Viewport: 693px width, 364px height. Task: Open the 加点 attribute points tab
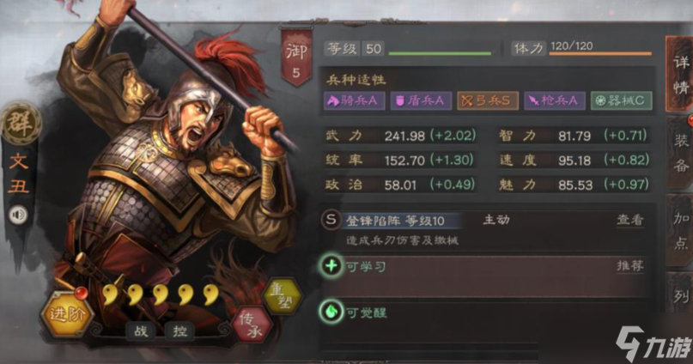tap(680, 230)
